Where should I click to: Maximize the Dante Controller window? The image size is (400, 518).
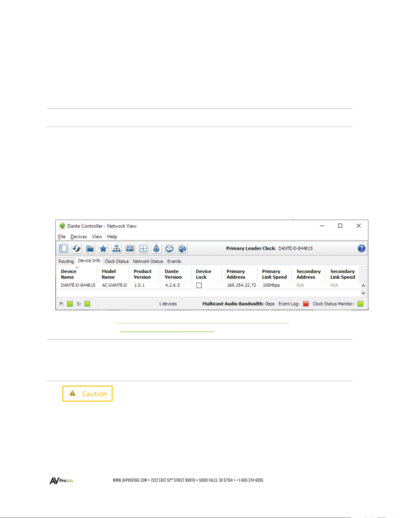click(x=340, y=226)
